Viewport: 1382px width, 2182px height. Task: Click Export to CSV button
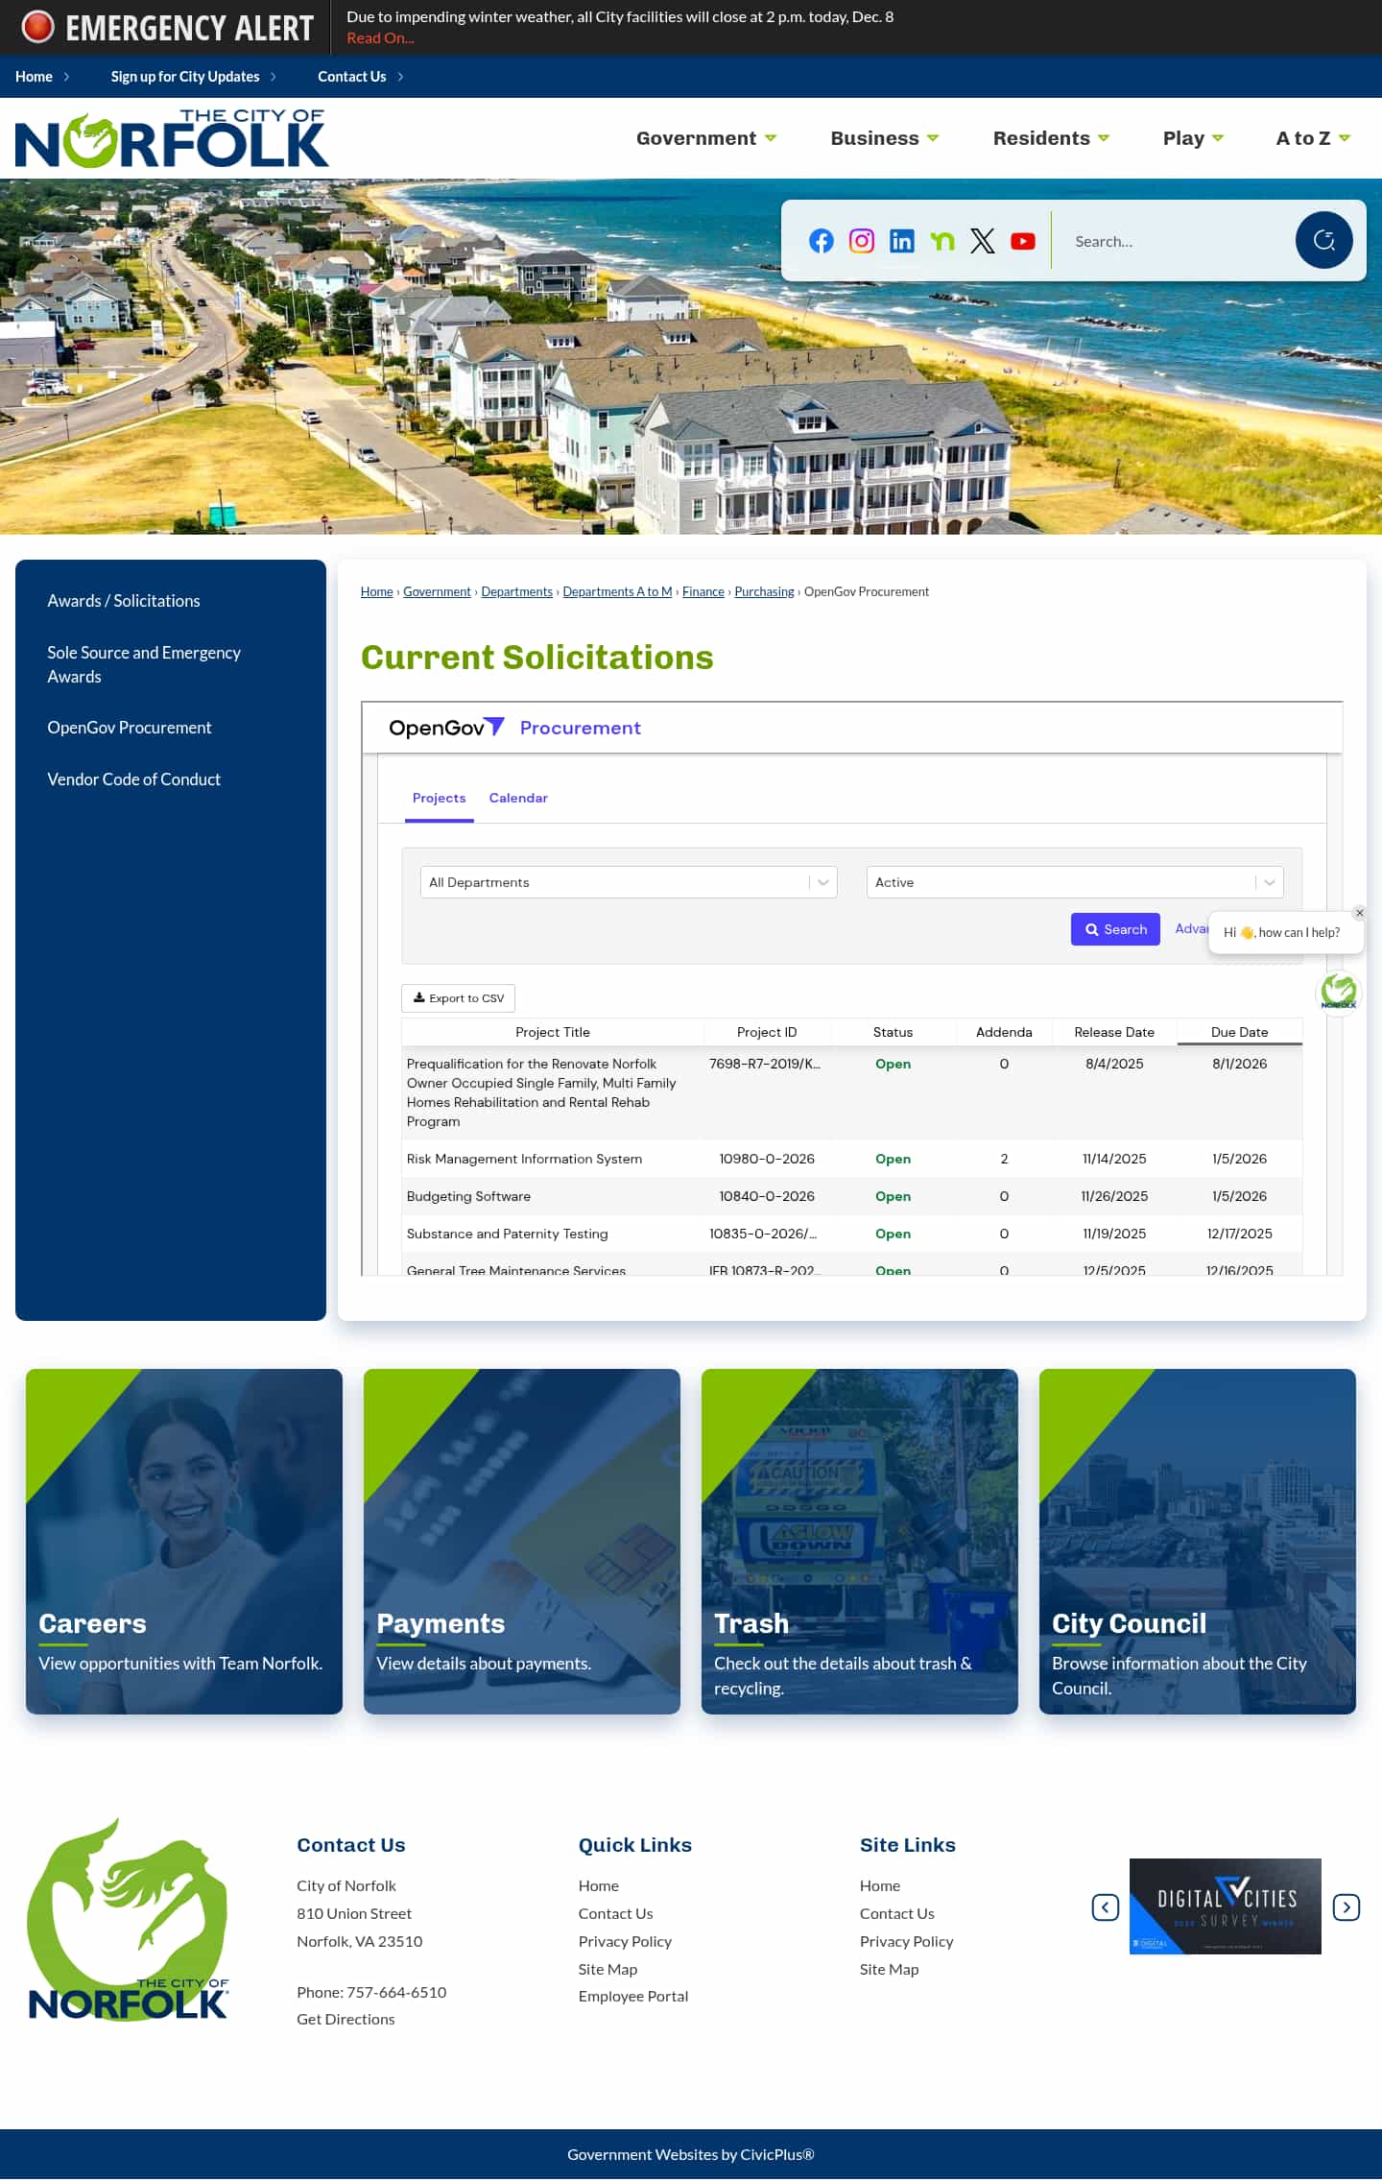click(458, 998)
